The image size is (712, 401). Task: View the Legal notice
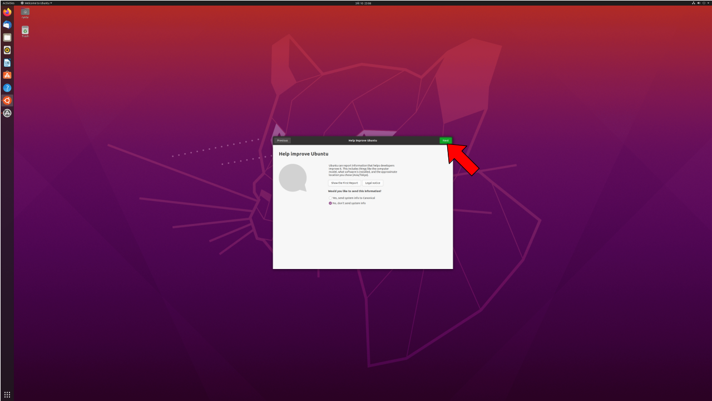373,183
